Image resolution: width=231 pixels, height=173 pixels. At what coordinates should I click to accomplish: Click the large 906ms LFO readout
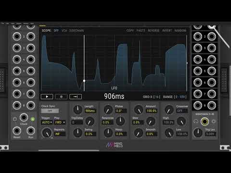tap(114, 96)
